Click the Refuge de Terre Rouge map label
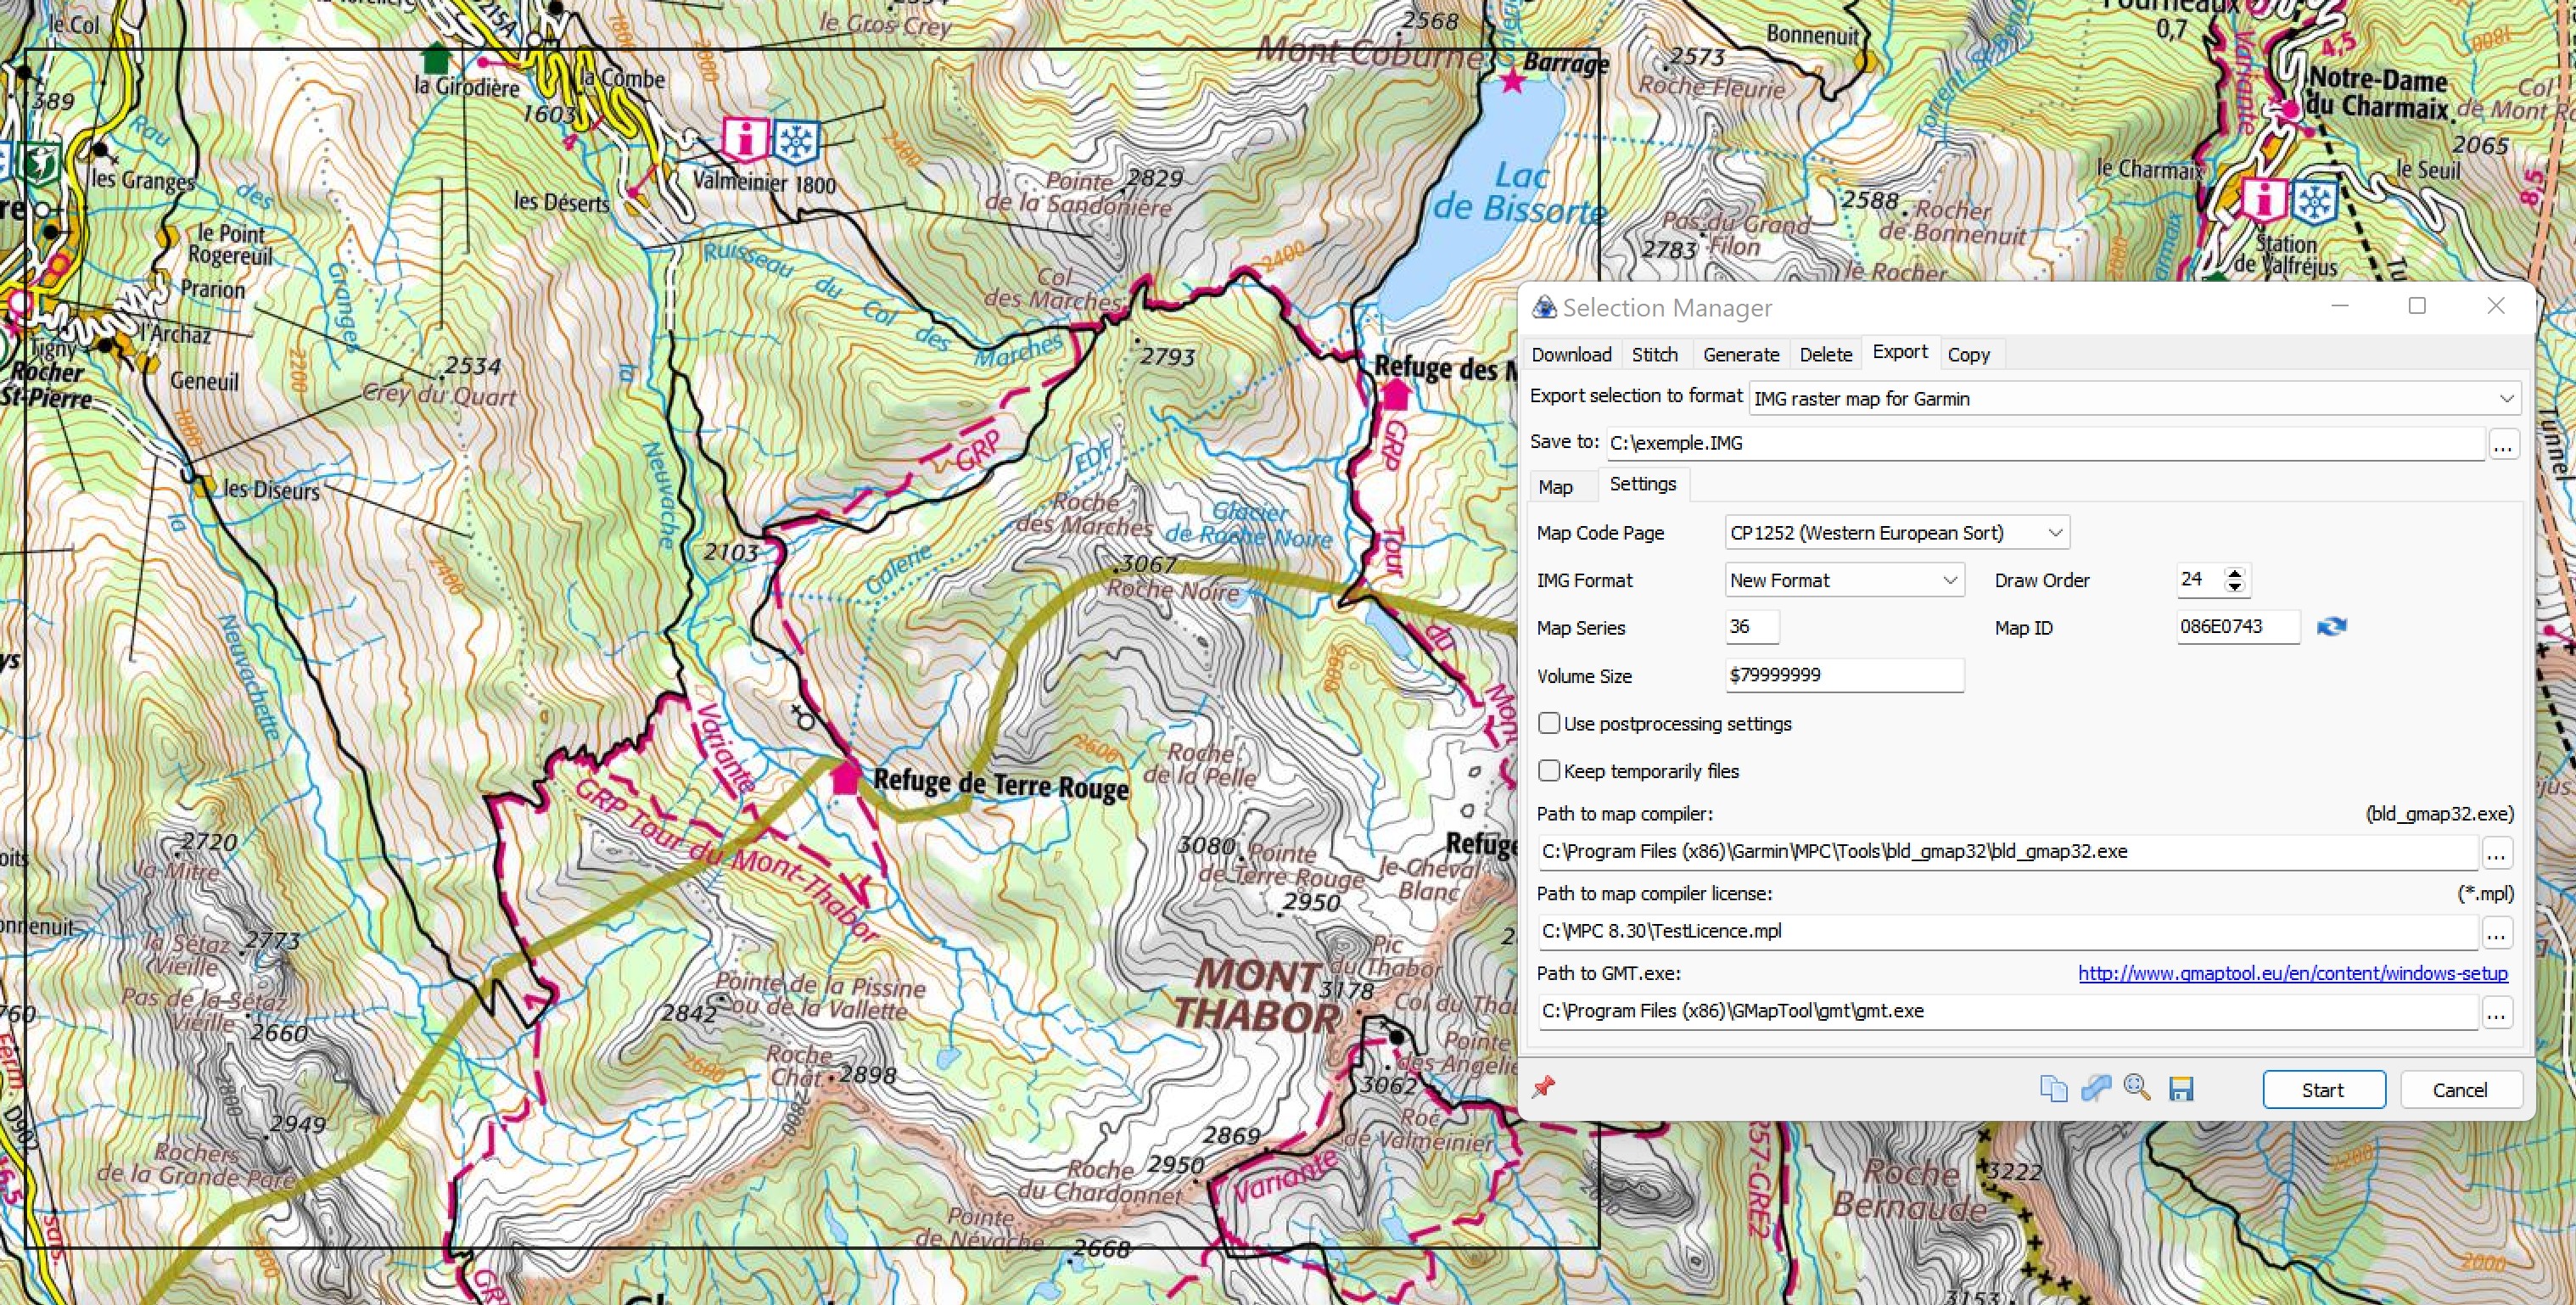The width and height of the screenshot is (2576, 1305). pyautogui.click(x=1001, y=784)
